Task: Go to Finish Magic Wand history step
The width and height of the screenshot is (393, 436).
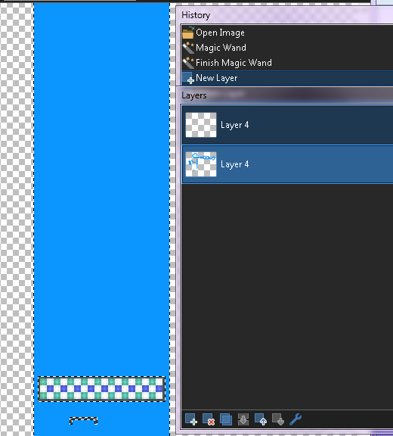Action: click(x=287, y=63)
